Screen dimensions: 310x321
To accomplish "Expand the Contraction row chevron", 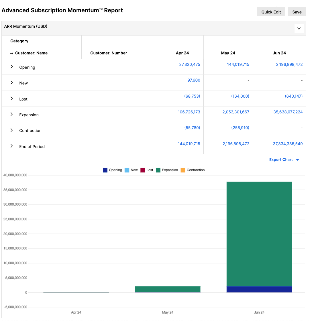I will [12, 130].
